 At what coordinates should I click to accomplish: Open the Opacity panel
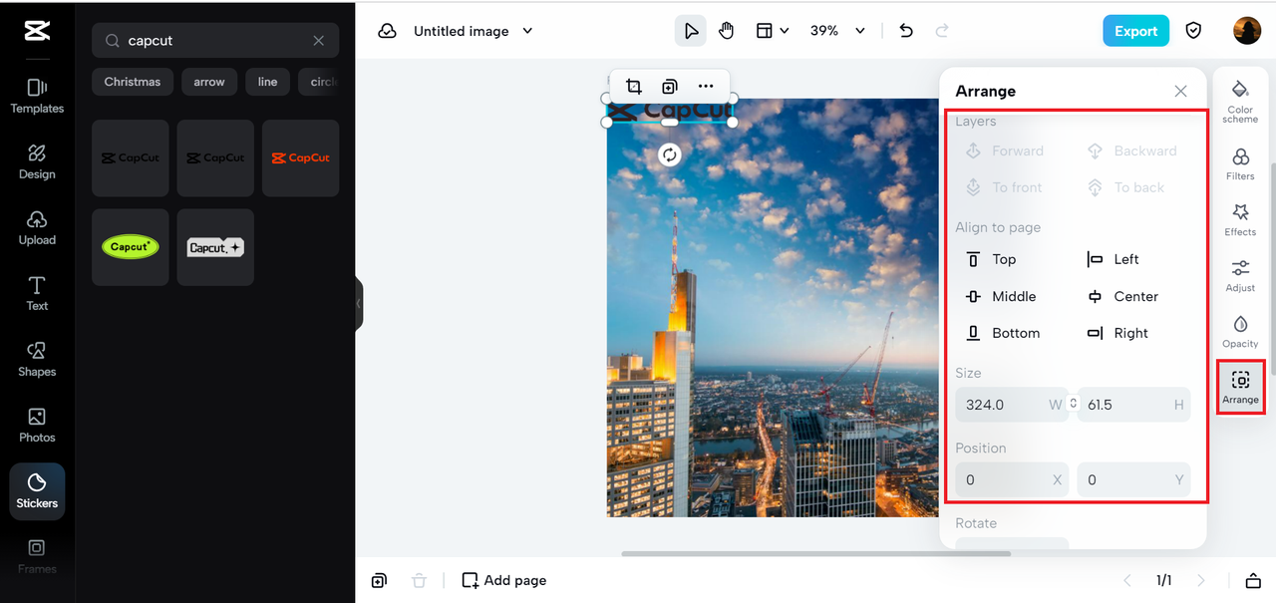coord(1240,332)
